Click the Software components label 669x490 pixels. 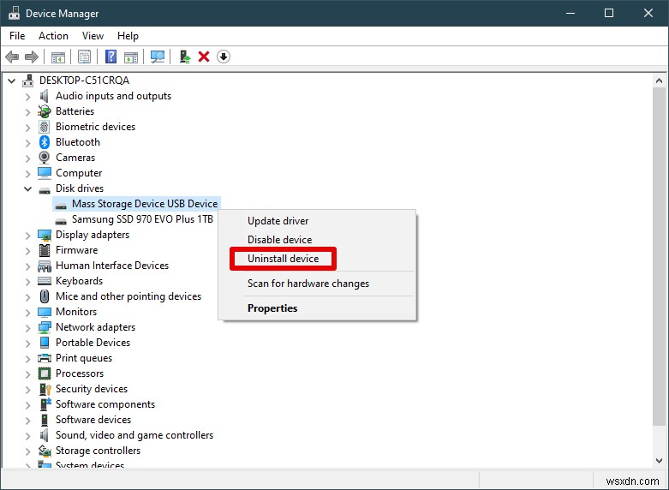point(105,404)
